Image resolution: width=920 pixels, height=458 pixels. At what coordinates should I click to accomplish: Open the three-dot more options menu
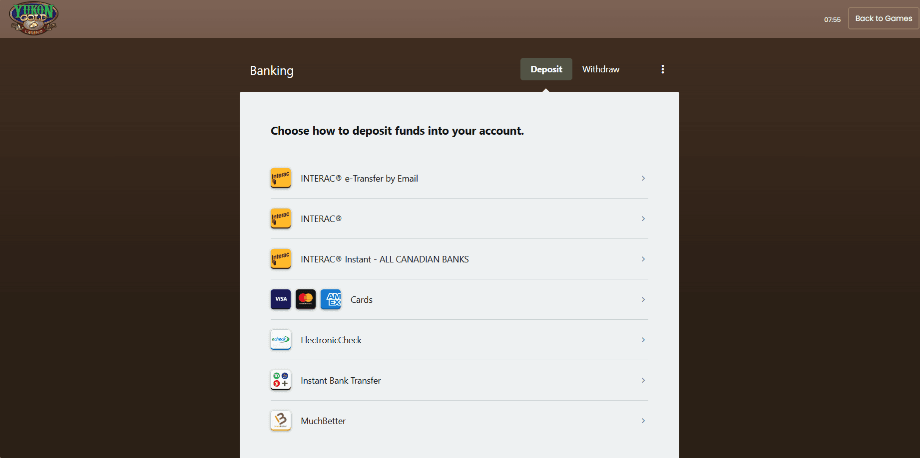click(x=663, y=69)
